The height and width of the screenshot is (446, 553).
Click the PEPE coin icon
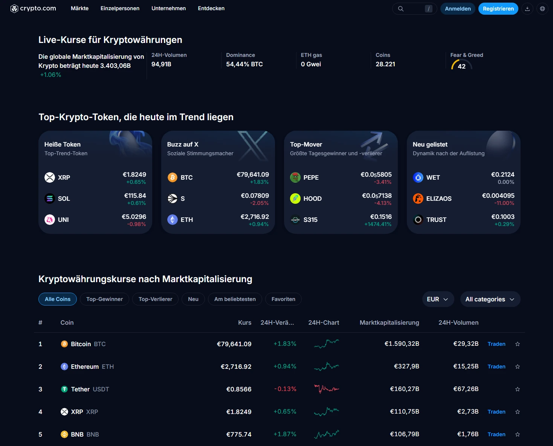point(295,177)
